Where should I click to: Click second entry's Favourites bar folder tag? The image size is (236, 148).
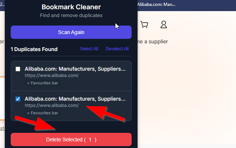(x=43, y=113)
